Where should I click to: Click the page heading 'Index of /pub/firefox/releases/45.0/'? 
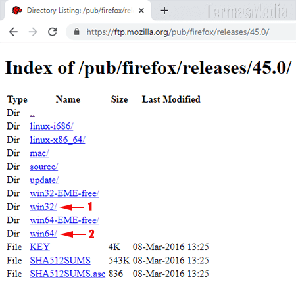click(149, 68)
